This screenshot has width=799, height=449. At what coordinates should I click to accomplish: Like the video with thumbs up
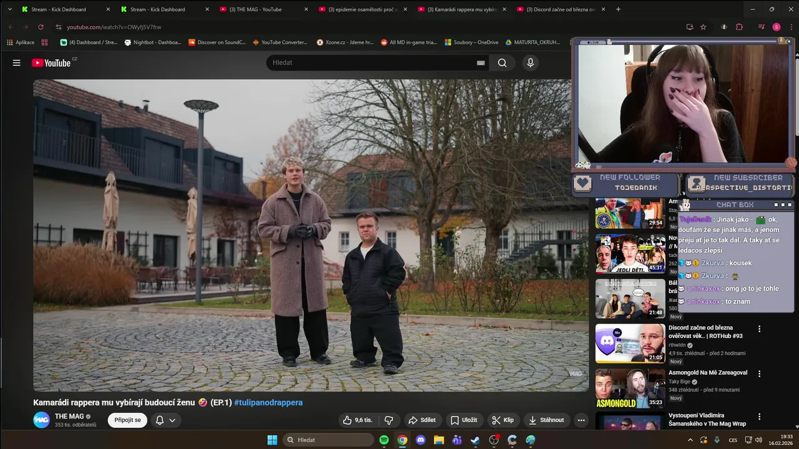click(357, 420)
